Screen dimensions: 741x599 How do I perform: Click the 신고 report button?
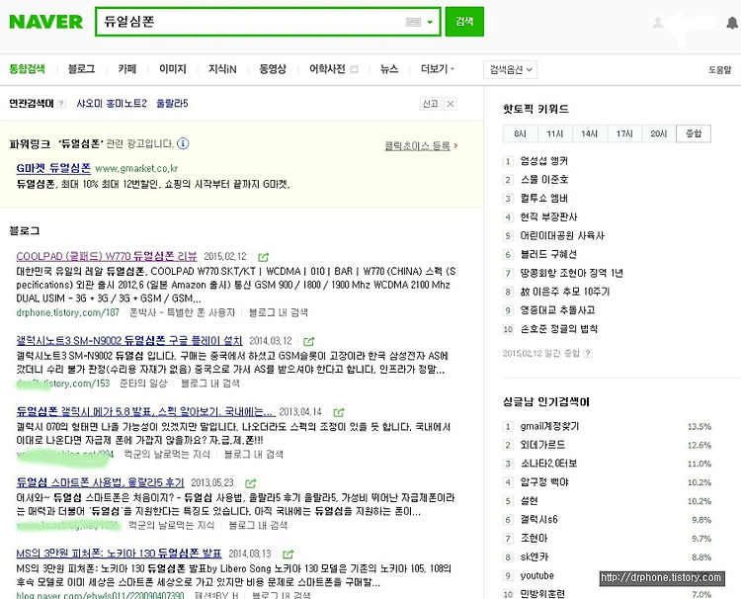click(x=430, y=104)
